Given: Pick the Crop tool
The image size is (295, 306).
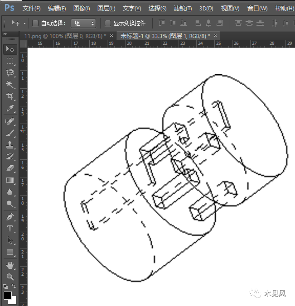Looking at the screenshot, I should tap(10, 96).
